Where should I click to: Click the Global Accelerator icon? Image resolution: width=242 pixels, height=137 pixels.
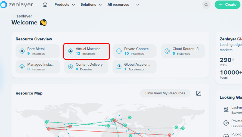click(119, 67)
